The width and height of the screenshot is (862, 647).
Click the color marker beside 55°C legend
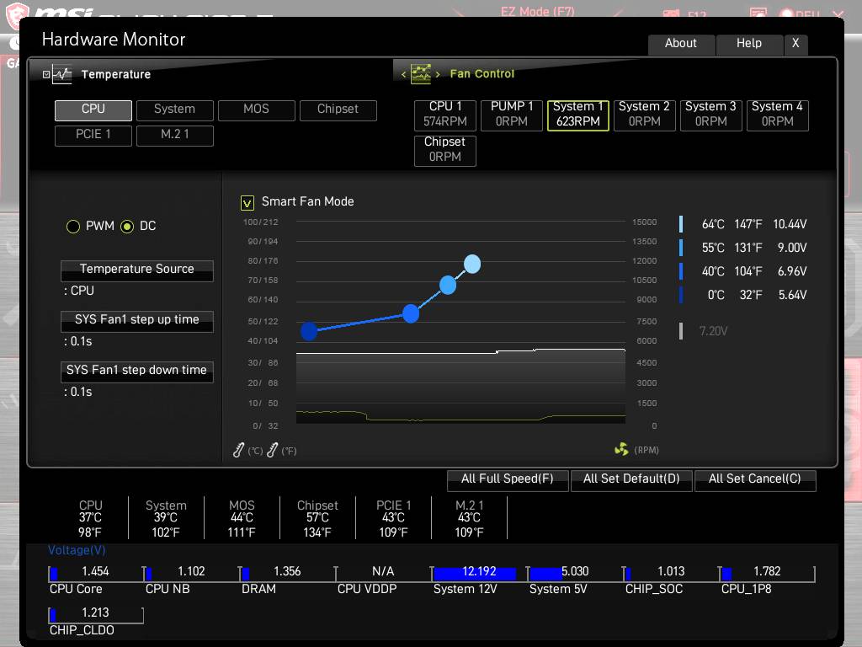(x=681, y=248)
